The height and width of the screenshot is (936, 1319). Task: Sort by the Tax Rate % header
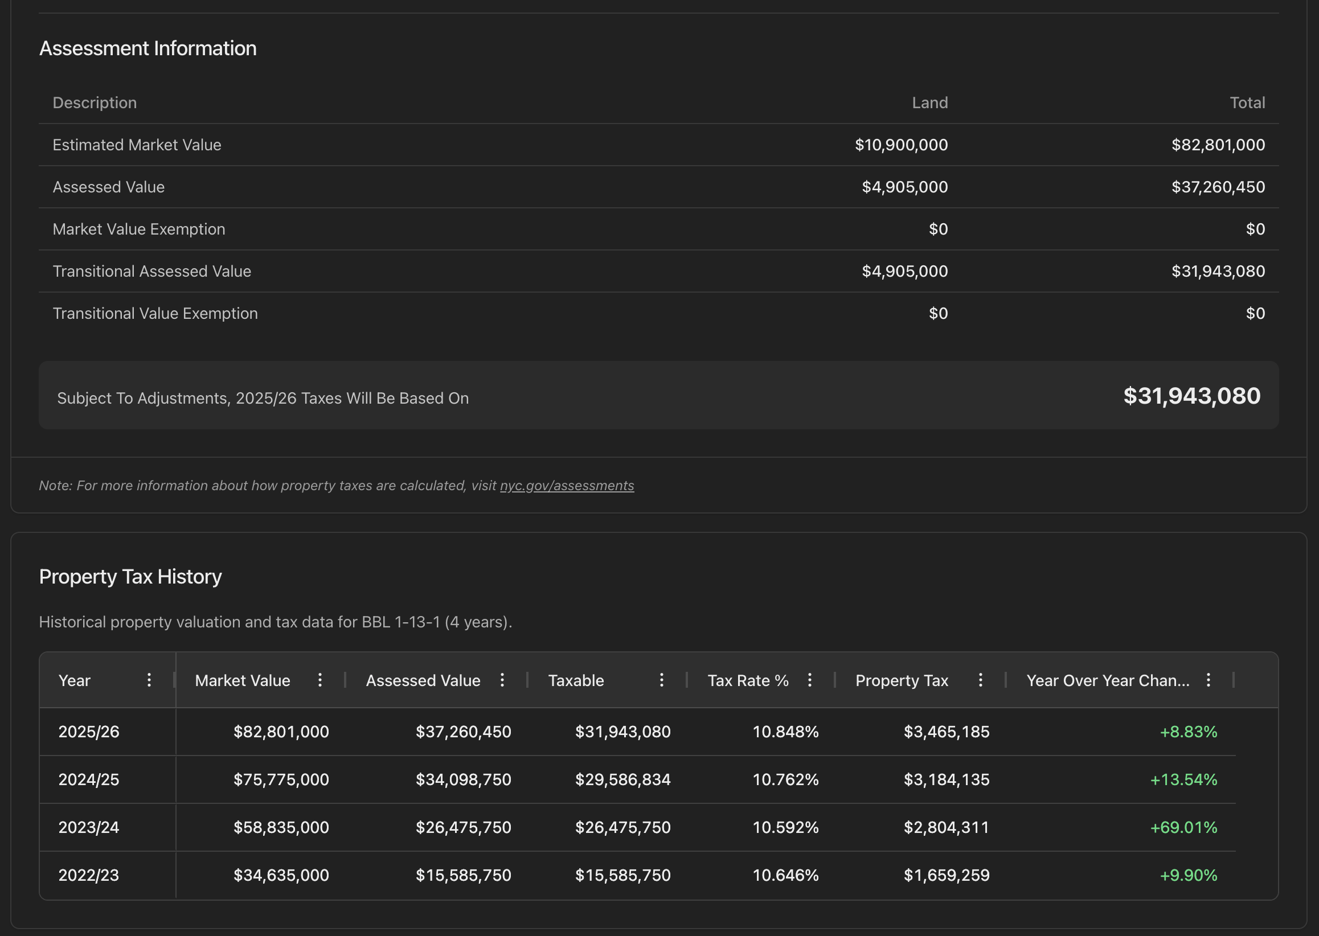coord(748,681)
